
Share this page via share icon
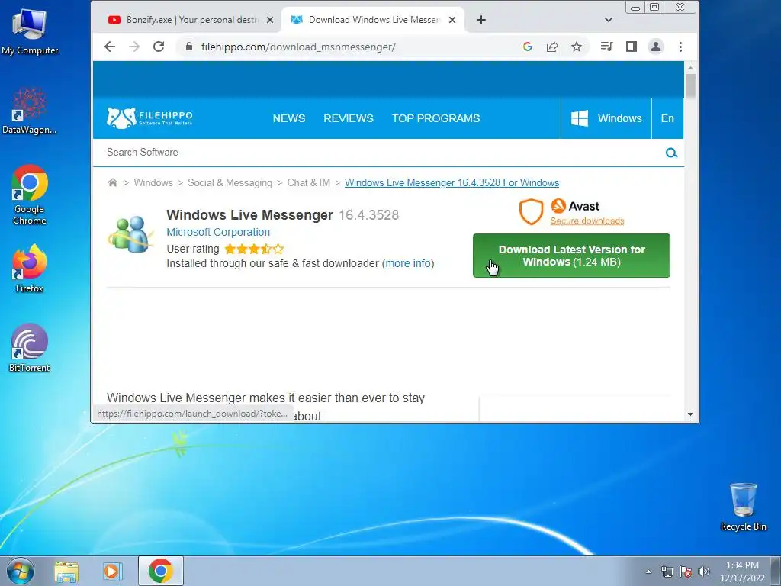(x=552, y=47)
